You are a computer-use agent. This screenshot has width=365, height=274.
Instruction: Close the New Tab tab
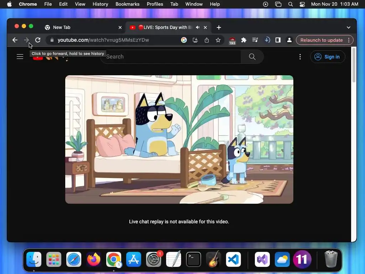coord(120,27)
